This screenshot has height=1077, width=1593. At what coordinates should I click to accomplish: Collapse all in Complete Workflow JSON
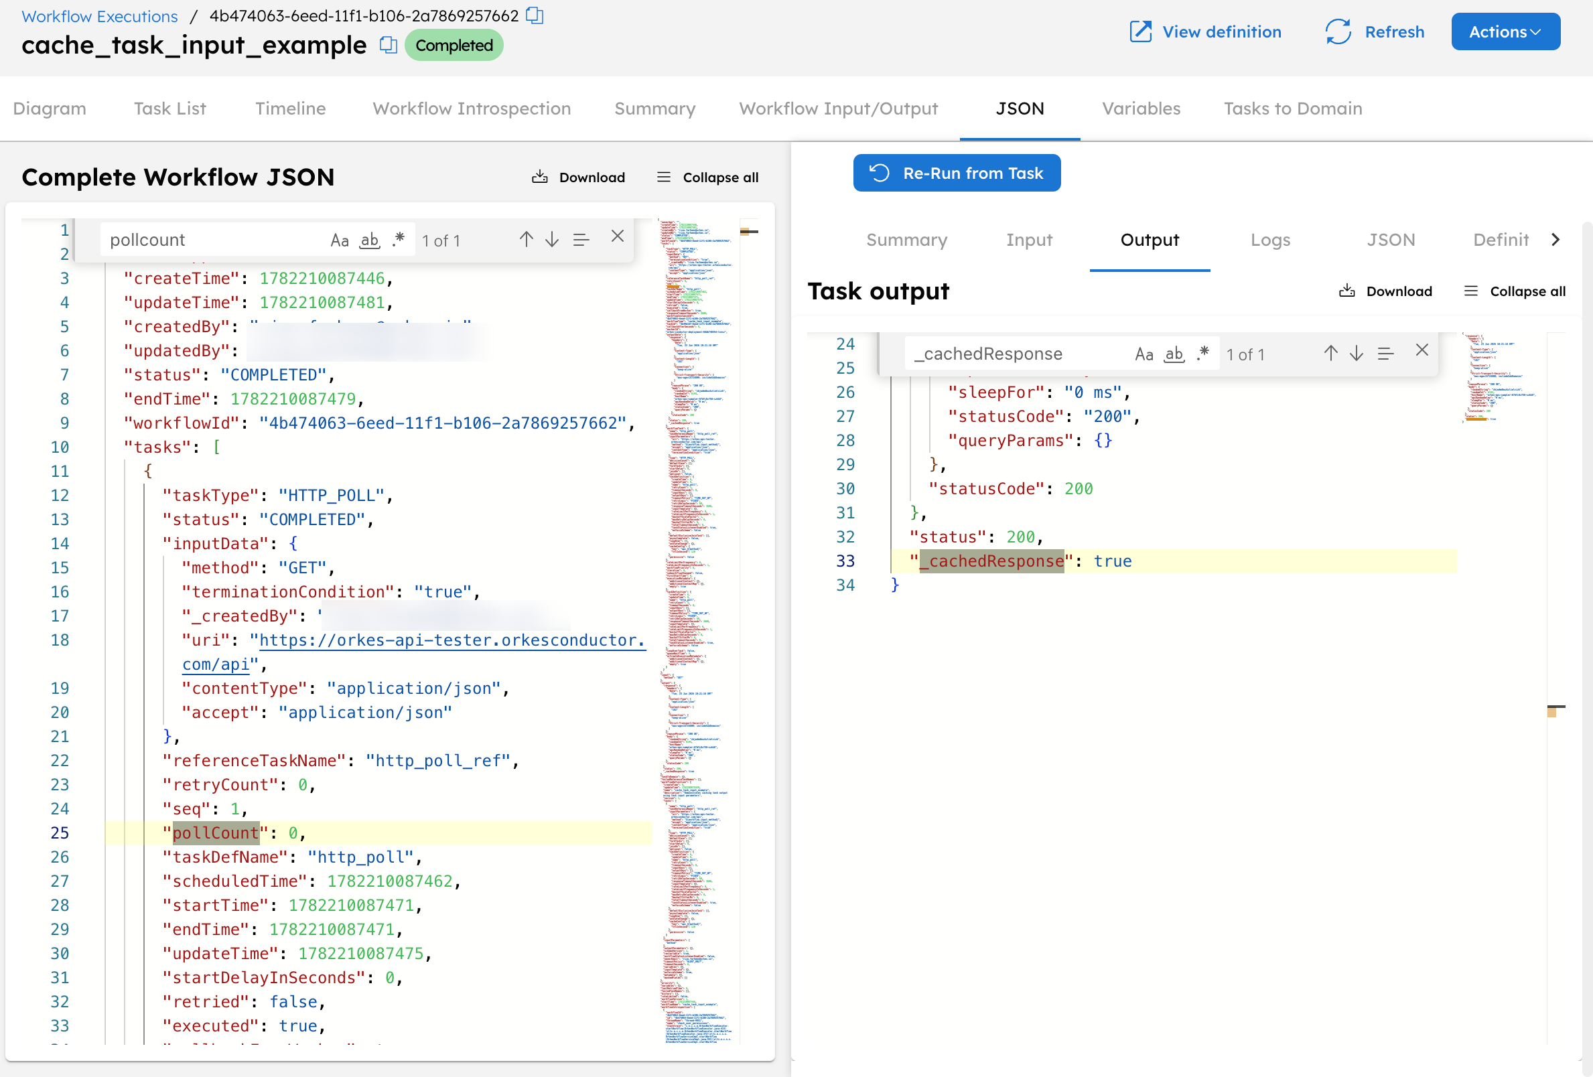[x=707, y=177]
